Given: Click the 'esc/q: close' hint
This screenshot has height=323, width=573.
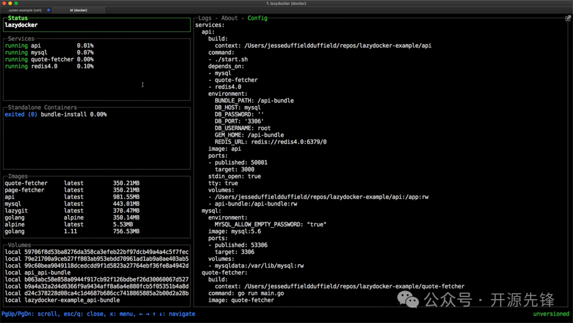Looking at the screenshot, I should [84, 314].
